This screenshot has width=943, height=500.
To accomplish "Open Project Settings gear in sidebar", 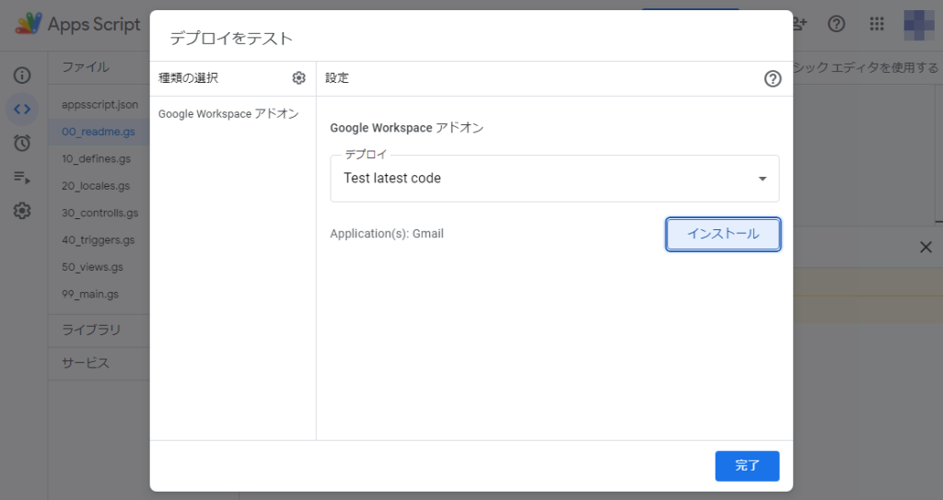I will pos(22,211).
